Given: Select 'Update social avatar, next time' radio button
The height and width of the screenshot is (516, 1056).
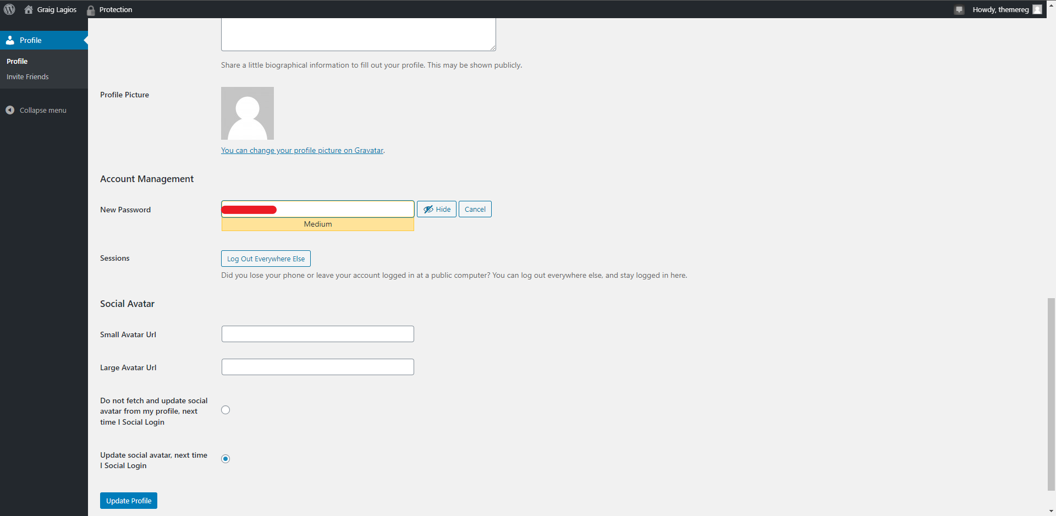Looking at the screenshot, I should 226,459.
